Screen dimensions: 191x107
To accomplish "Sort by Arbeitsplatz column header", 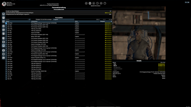I will (x=53, y=21).
